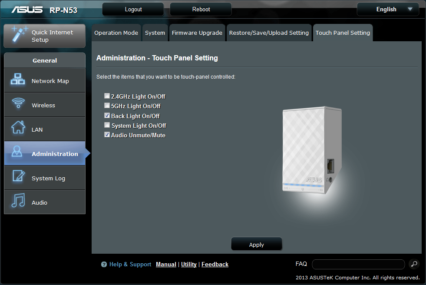The image size is (426, 285).
Task: Open Network Map via its icon
Action: tap(18, 80)
